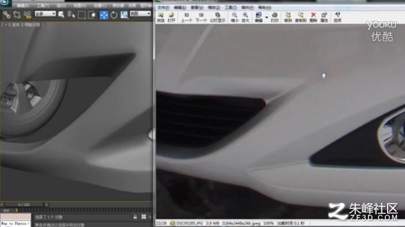Viewport: 405px width, 227px height.
Task: Click the 0/100 timeline slider
Action: point(24,205)
